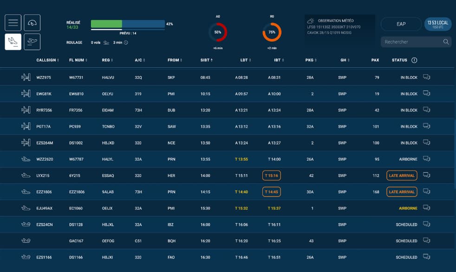The height and width of the screenshot is (272, 456).
Task: Click the LATE ARRIVAL badge for EZZ1806
Action: point(402,192)
